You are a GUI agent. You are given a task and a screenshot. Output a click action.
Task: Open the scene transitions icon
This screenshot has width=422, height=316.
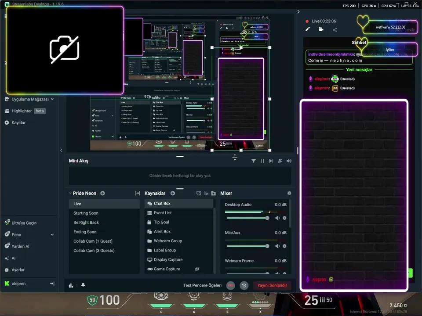click(138, 193)
